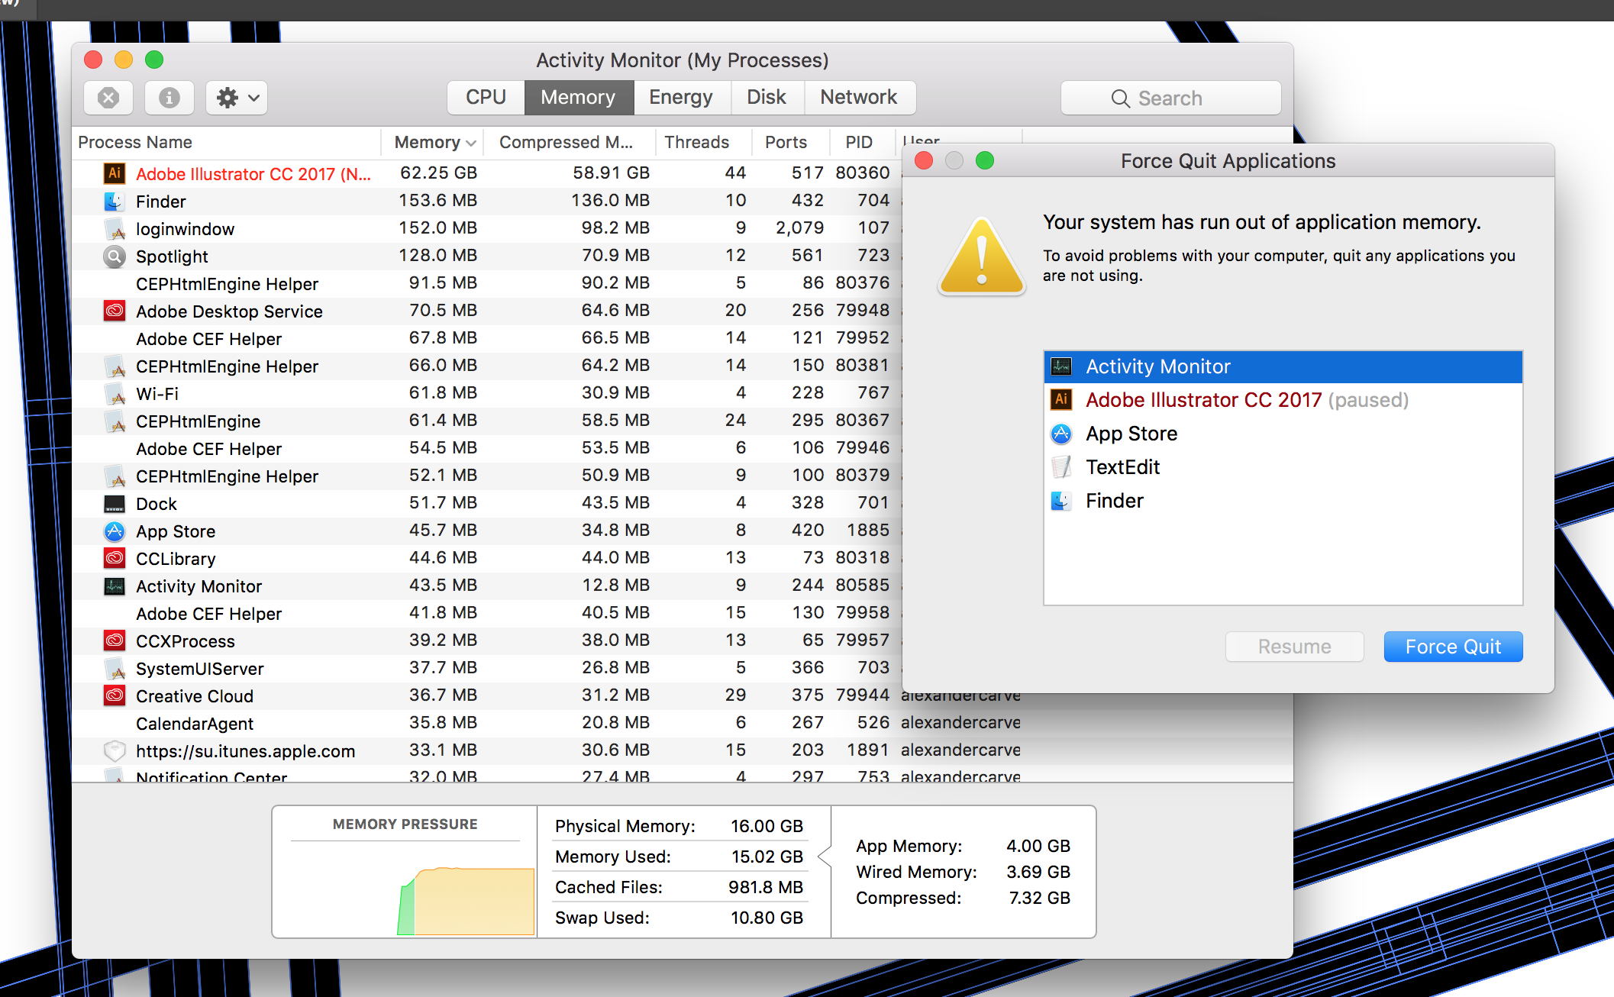Screen dimensions: 1614x997
Task: Click the Swap Used 10.80 GB value
Action: 767,918
